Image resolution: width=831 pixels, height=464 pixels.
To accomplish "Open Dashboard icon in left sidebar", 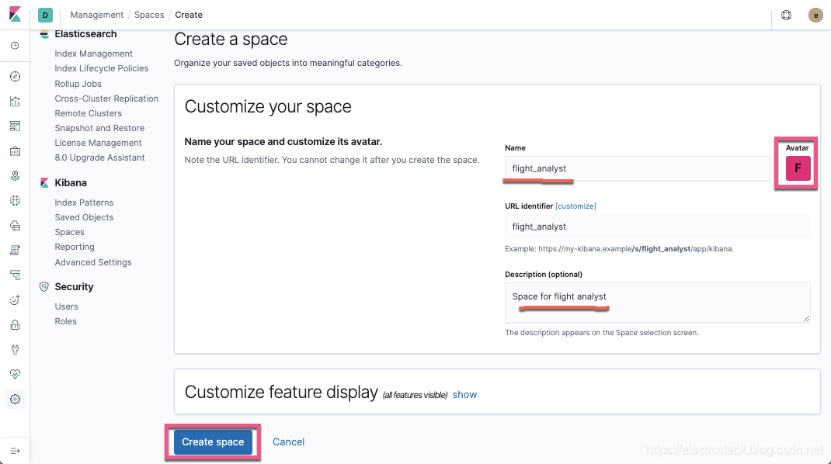I will (15, 126).
